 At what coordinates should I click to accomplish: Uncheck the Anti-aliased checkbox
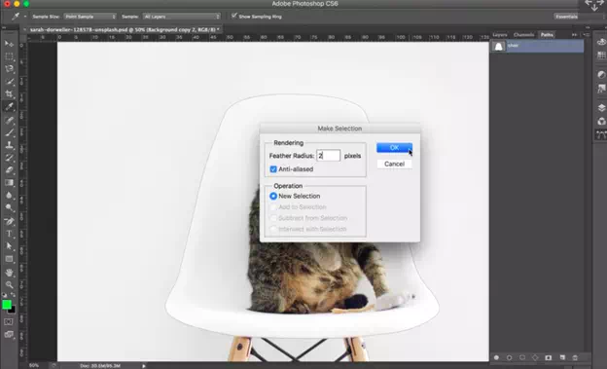[273, 169]
